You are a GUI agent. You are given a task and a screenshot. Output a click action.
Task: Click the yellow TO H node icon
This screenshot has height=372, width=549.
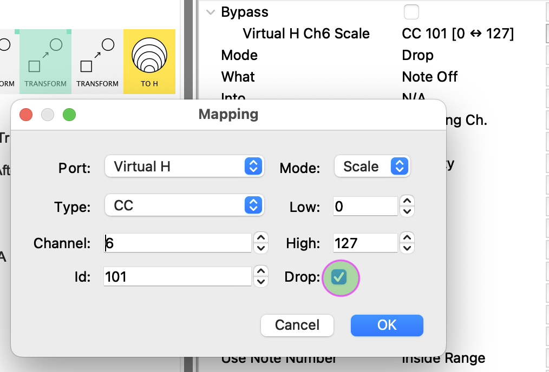149,61
